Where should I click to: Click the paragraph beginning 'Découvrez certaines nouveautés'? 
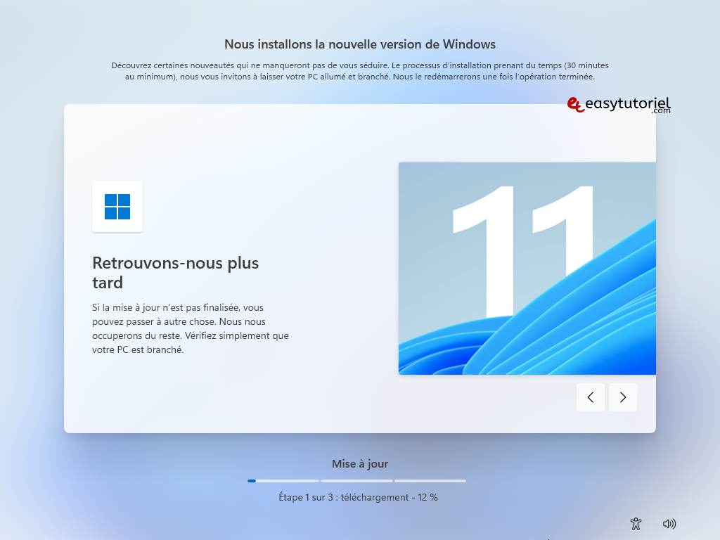(x=360, y=71)
